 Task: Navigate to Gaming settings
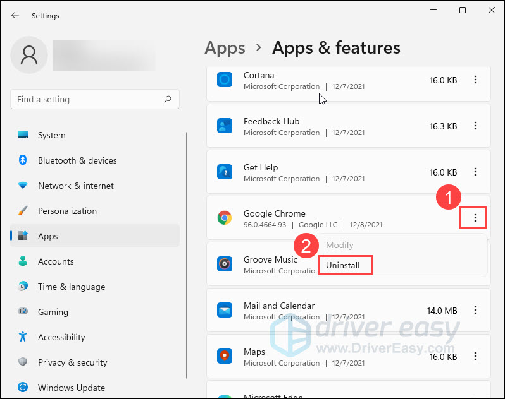click(95, 312)
